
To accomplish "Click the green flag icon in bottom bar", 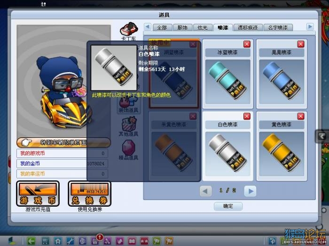I will [157, 241].
